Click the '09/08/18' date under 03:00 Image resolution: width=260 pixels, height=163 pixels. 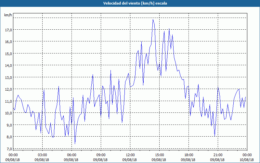pyautogui.click(x=42, y=160)
